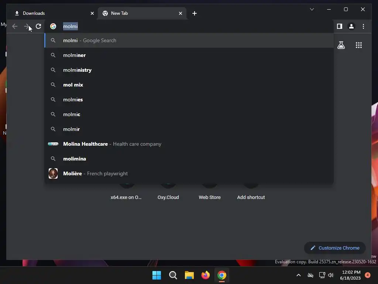Open the clock showing 12:02 PM
Image resolution: width=378 pixels, height=284 pixels.
[x=350, y=275]
